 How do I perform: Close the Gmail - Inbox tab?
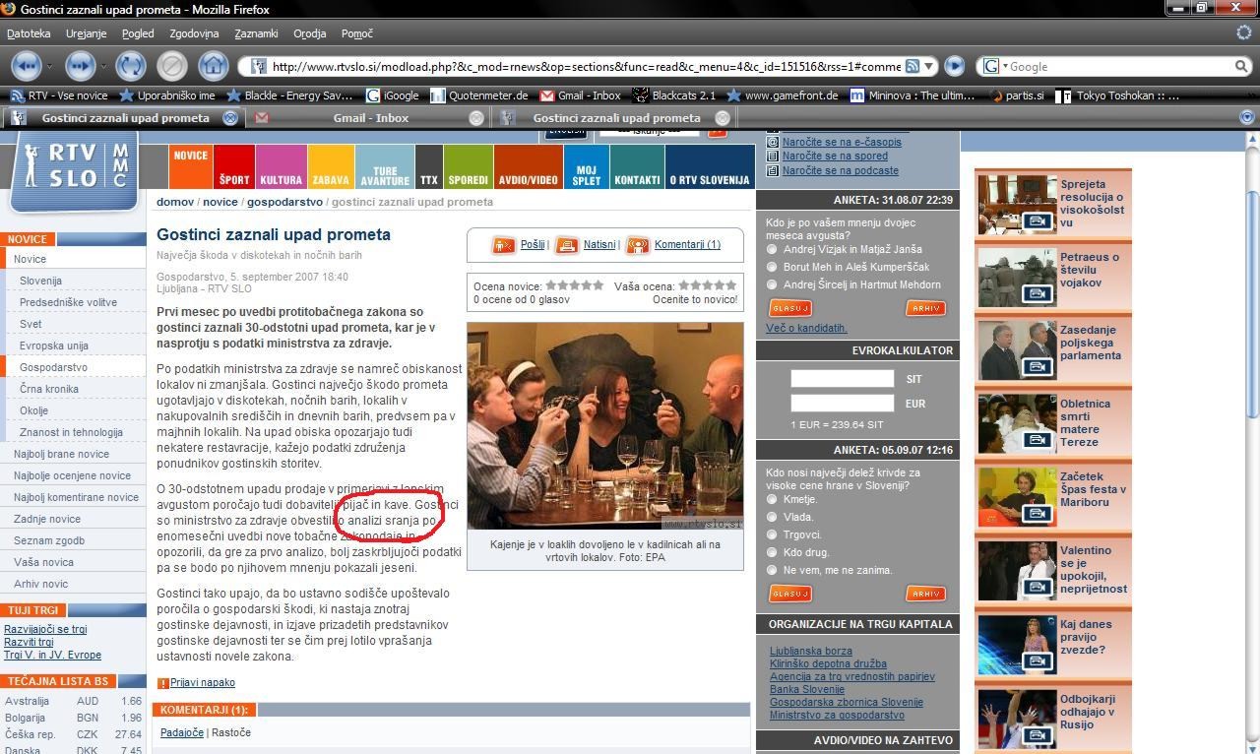(476, 118)
